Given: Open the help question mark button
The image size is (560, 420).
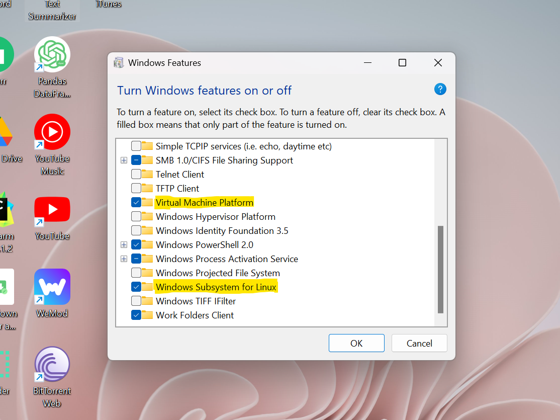Looking at the screenshot, I should coord(440,89).
